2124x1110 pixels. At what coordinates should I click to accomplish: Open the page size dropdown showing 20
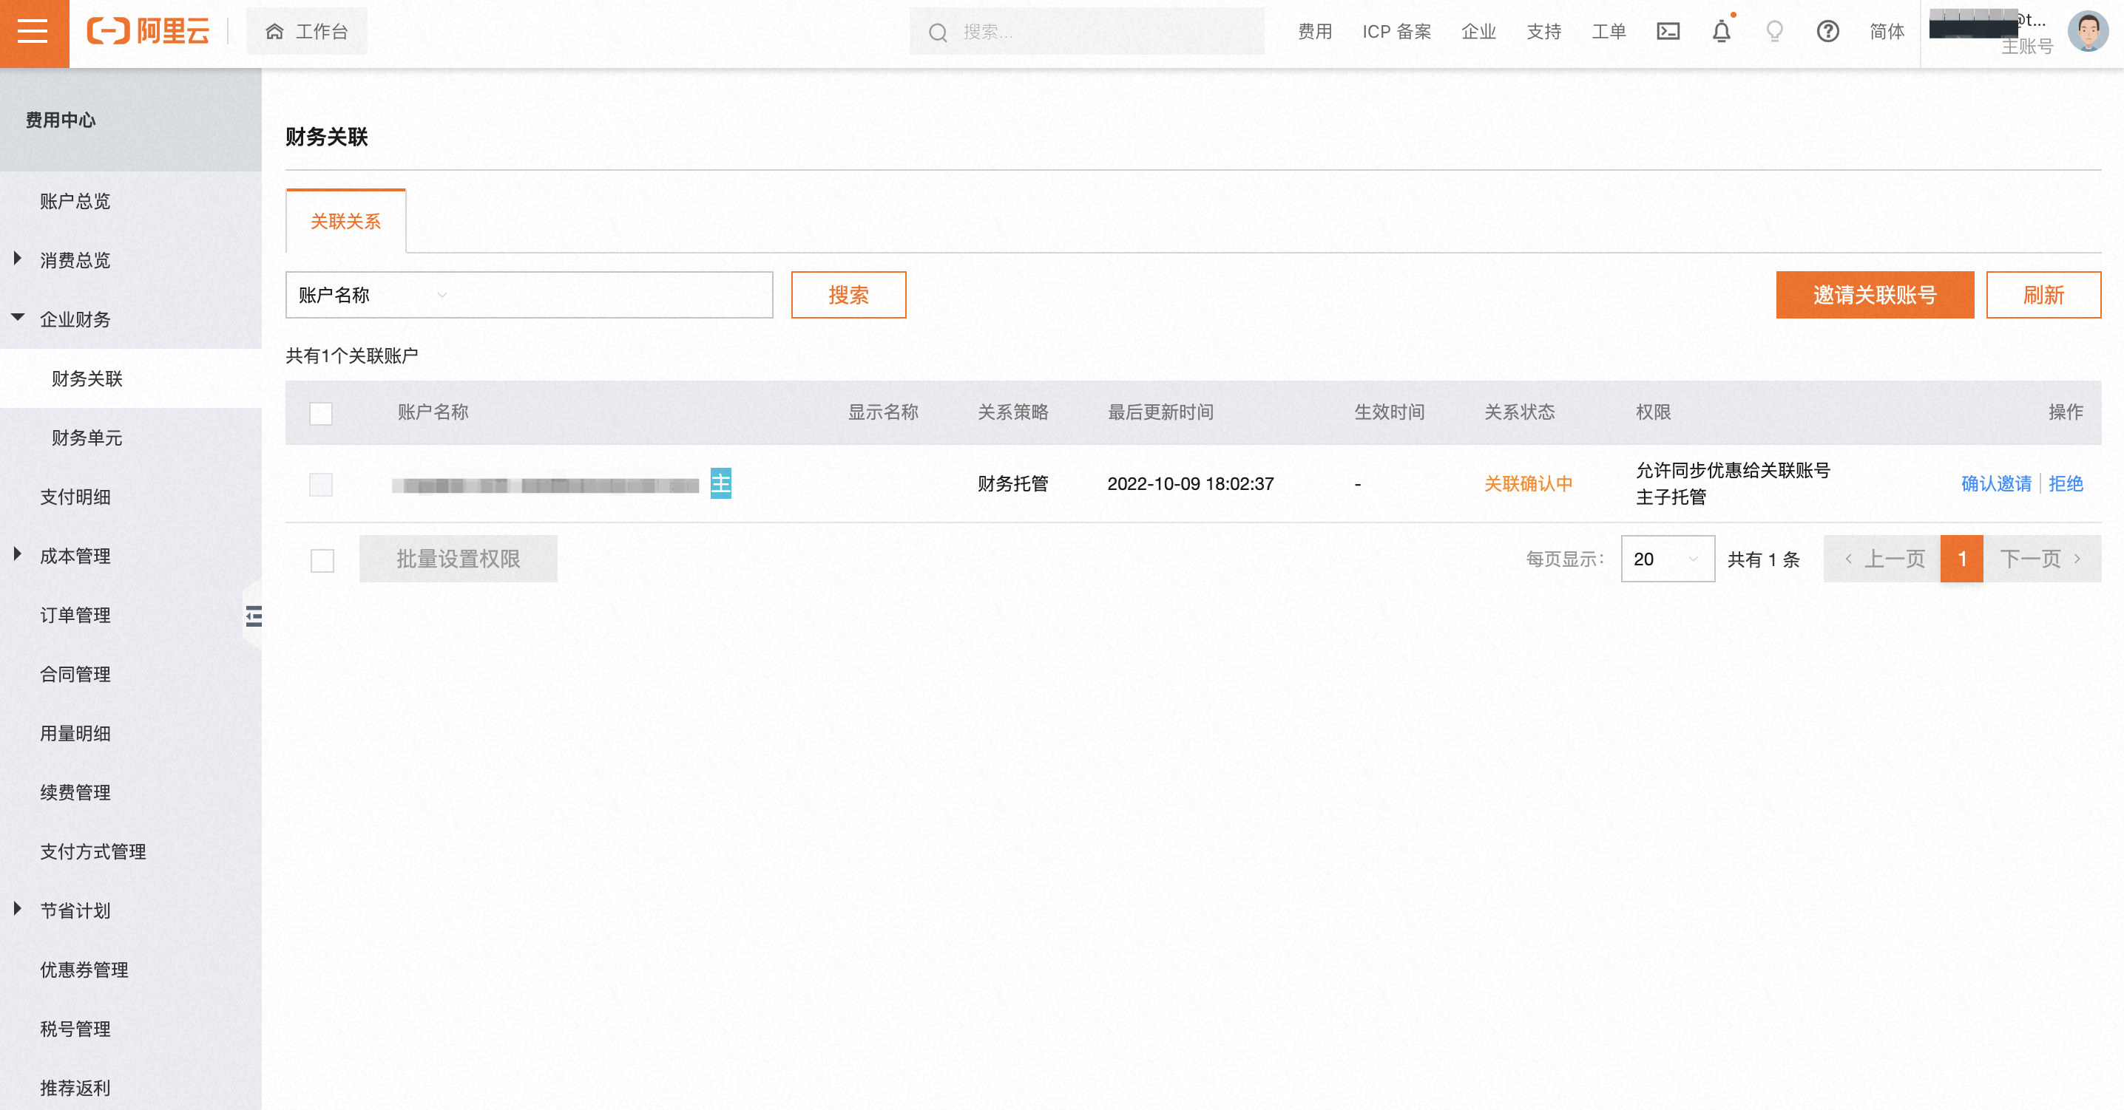tap(1666, 559)
